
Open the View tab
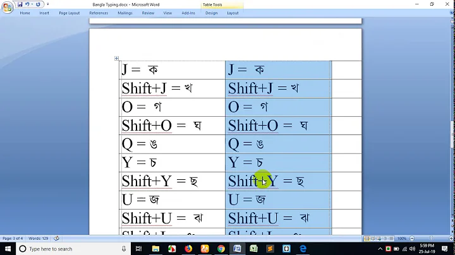coord(167,13)
